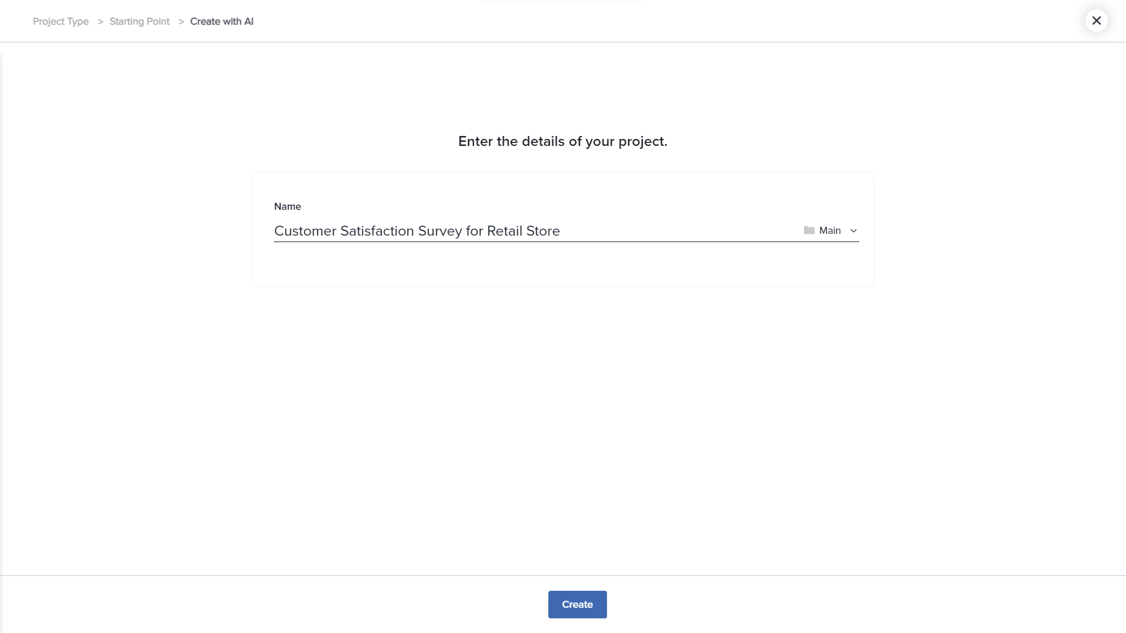Screen dimensions: 1126x633
Task: Click the word Store in project name
Action: click(x=543, y=231)
